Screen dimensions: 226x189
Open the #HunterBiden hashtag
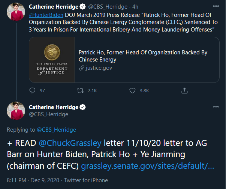click(46, 15)
